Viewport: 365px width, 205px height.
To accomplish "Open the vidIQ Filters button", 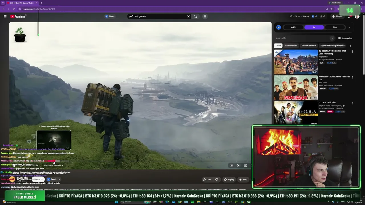I will 110,16.
